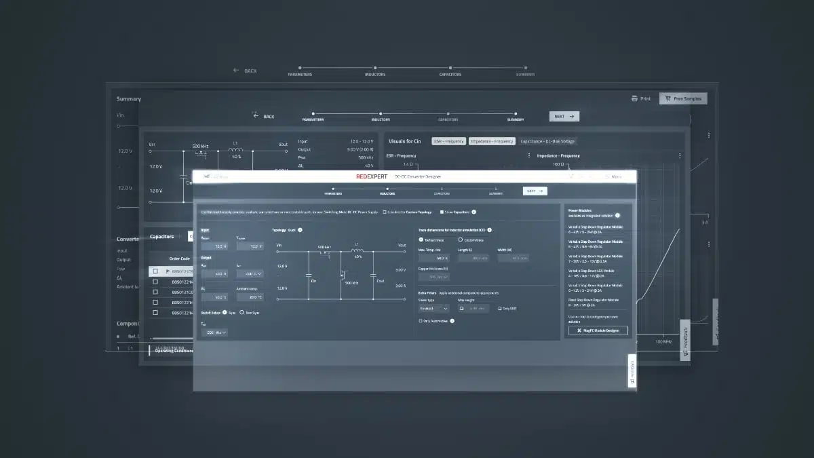The height and width of the screenshot is (458, 814).
Task: Click the info icon in Power Modules panel
Action: pos(617,215)
